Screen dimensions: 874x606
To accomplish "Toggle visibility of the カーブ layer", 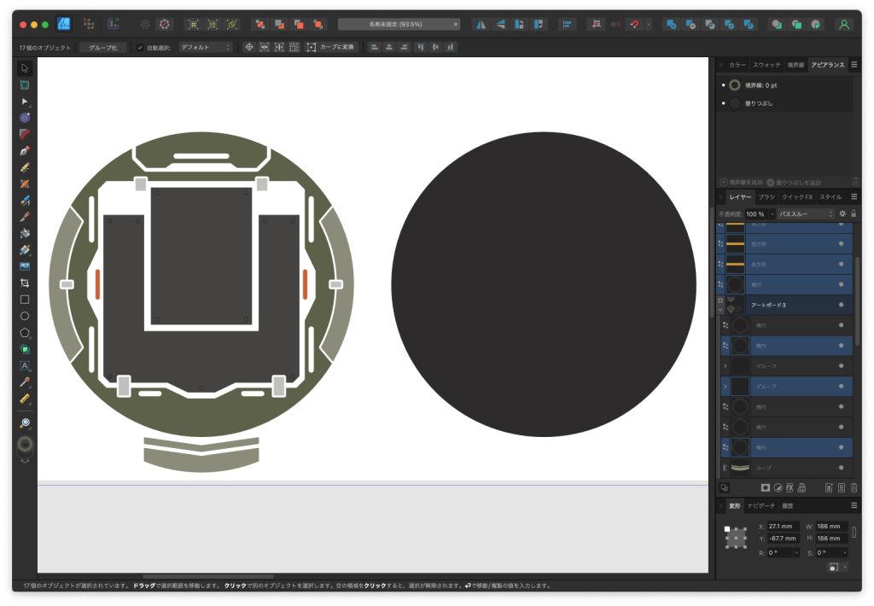I will tap(841, 468).
